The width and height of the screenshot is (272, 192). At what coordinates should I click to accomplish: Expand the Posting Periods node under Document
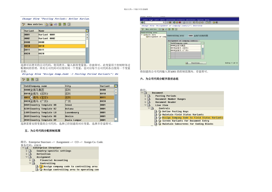(x=145, y=96)
